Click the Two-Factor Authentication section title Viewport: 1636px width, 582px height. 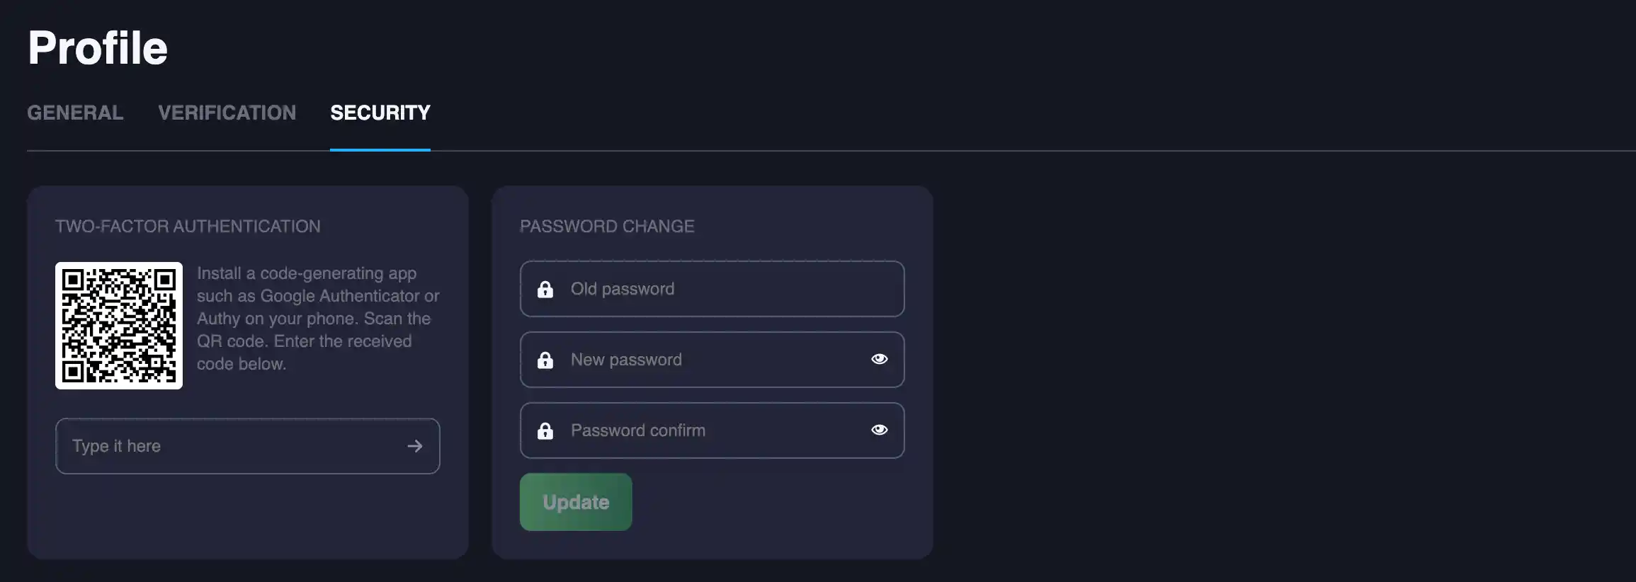point(188,226)
